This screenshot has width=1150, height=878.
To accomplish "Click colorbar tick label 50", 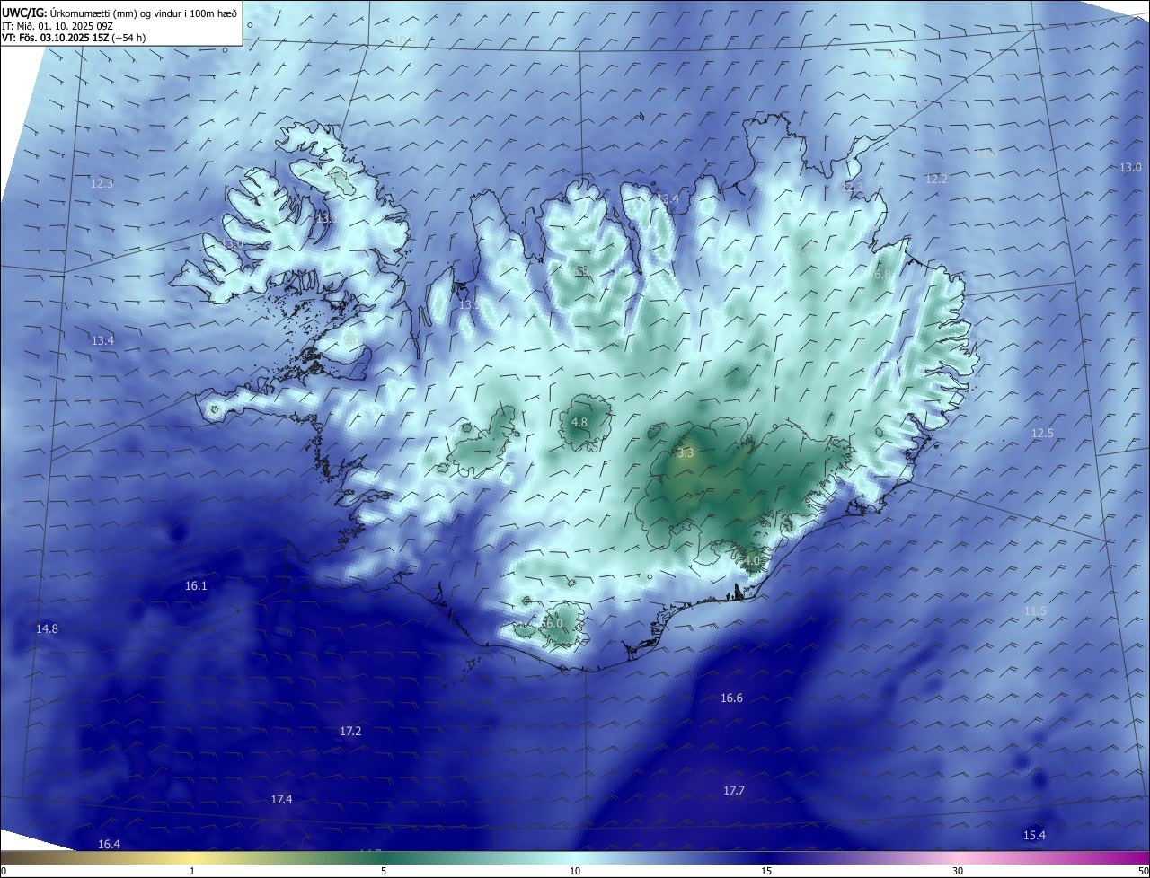I will (x=1143, y=871).
